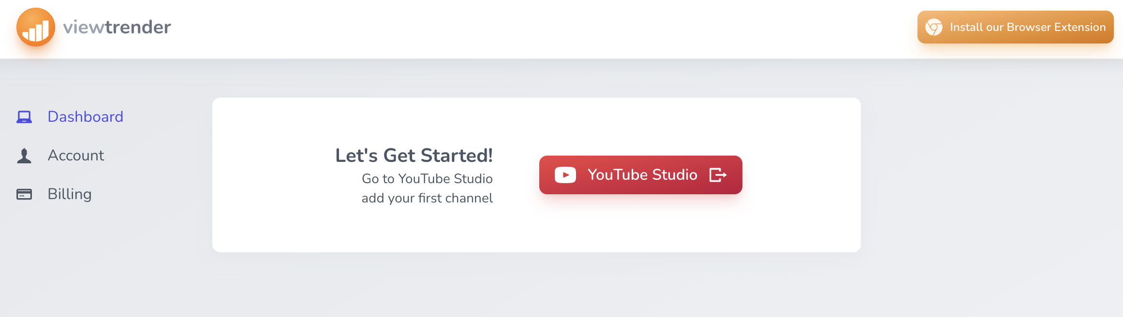The width and height of the screenshot is (1123, 317).
Task: Click the Account navigation link
Action: pyautogui.click(x=75, y=155)
